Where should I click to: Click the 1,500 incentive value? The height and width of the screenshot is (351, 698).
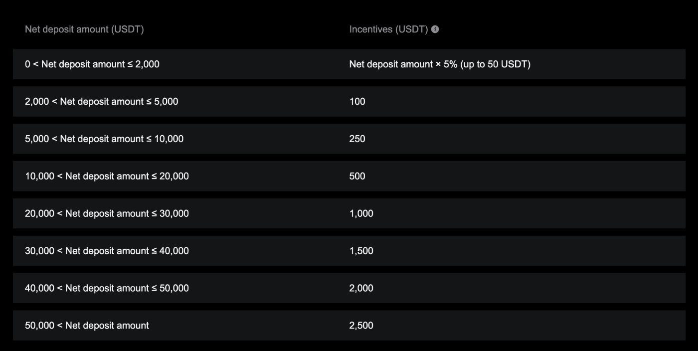361,251
